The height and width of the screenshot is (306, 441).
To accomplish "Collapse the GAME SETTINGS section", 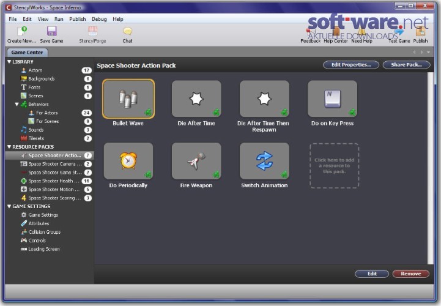I will point(9,206).
